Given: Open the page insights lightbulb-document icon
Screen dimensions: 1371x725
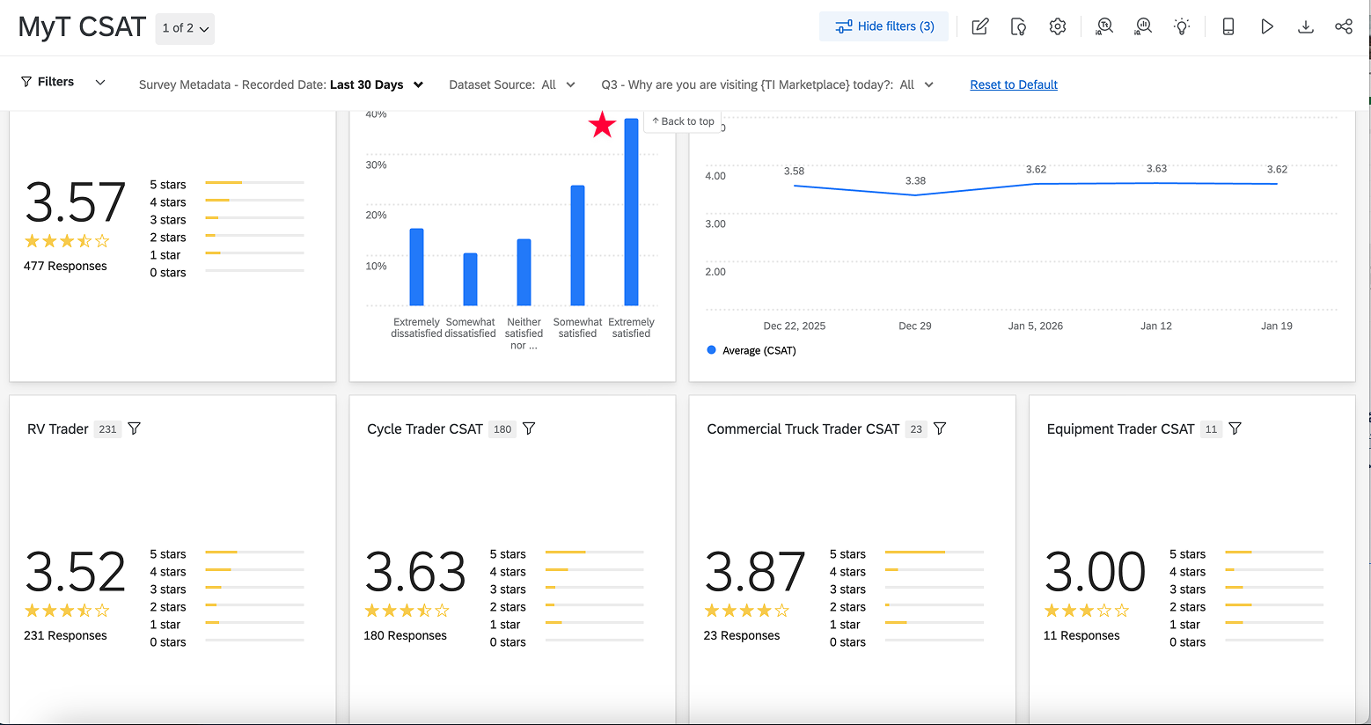Looking at the screenshot, I should [1018, 26].
